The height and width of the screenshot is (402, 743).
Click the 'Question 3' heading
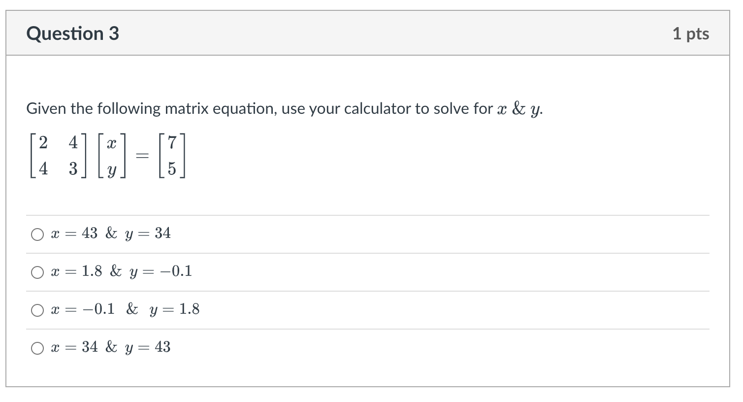point(72,33)
